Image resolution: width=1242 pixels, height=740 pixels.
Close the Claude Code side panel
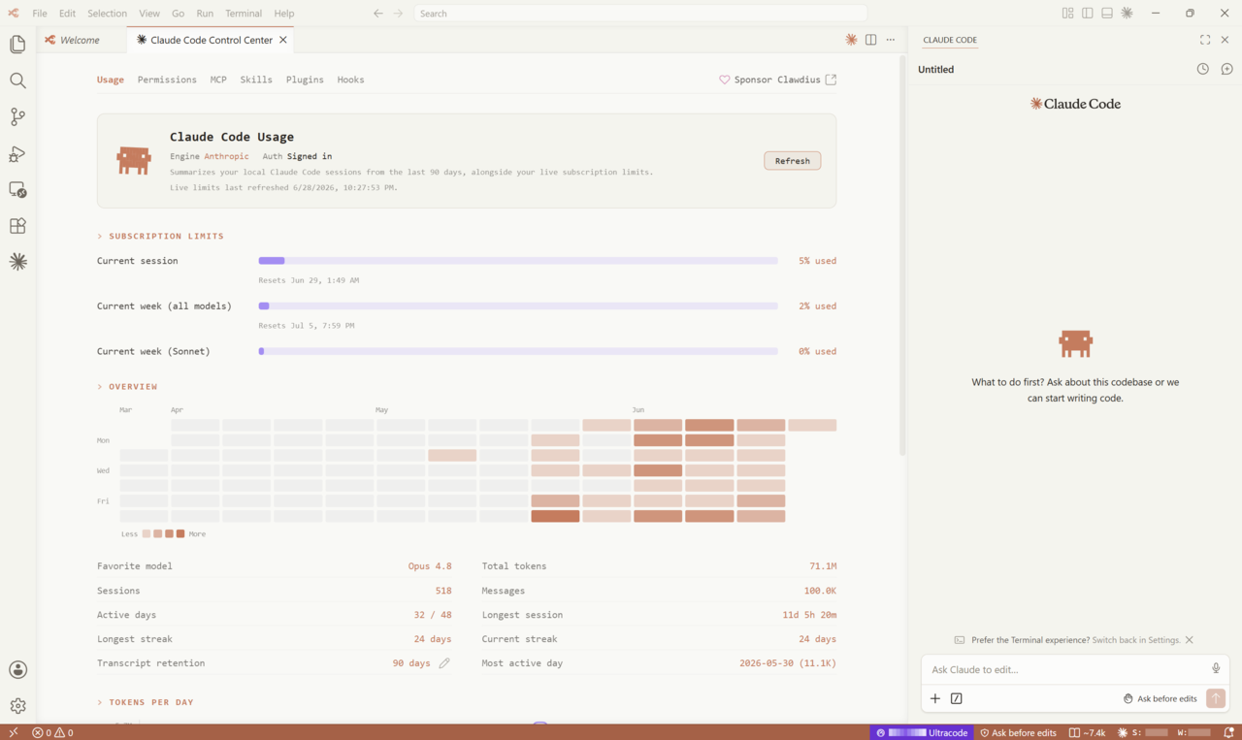[x=1225, y=40]
